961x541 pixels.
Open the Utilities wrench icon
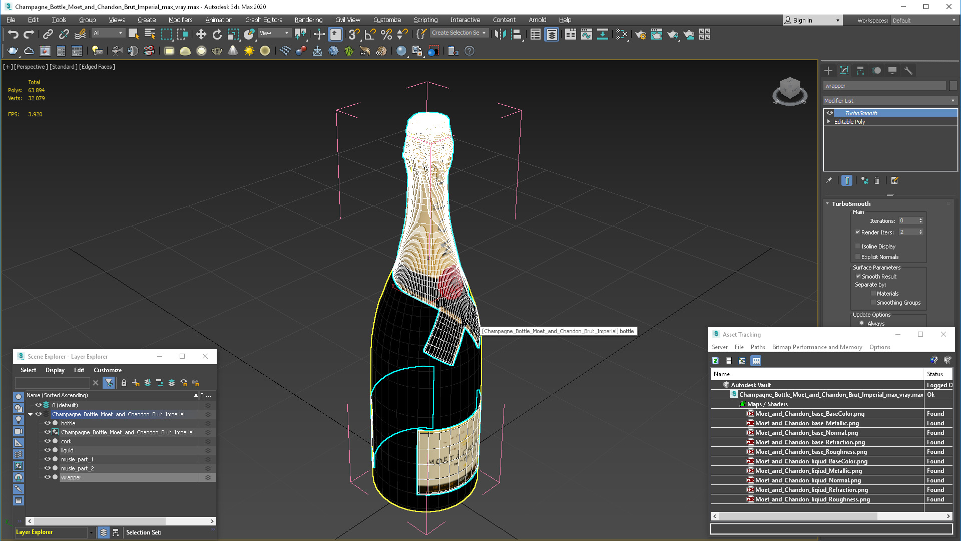pyautogui.click(x=908, y=71)
